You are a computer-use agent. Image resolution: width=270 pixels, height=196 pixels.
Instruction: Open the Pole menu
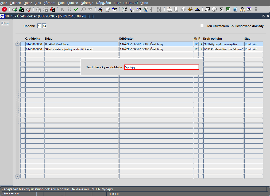61,3
